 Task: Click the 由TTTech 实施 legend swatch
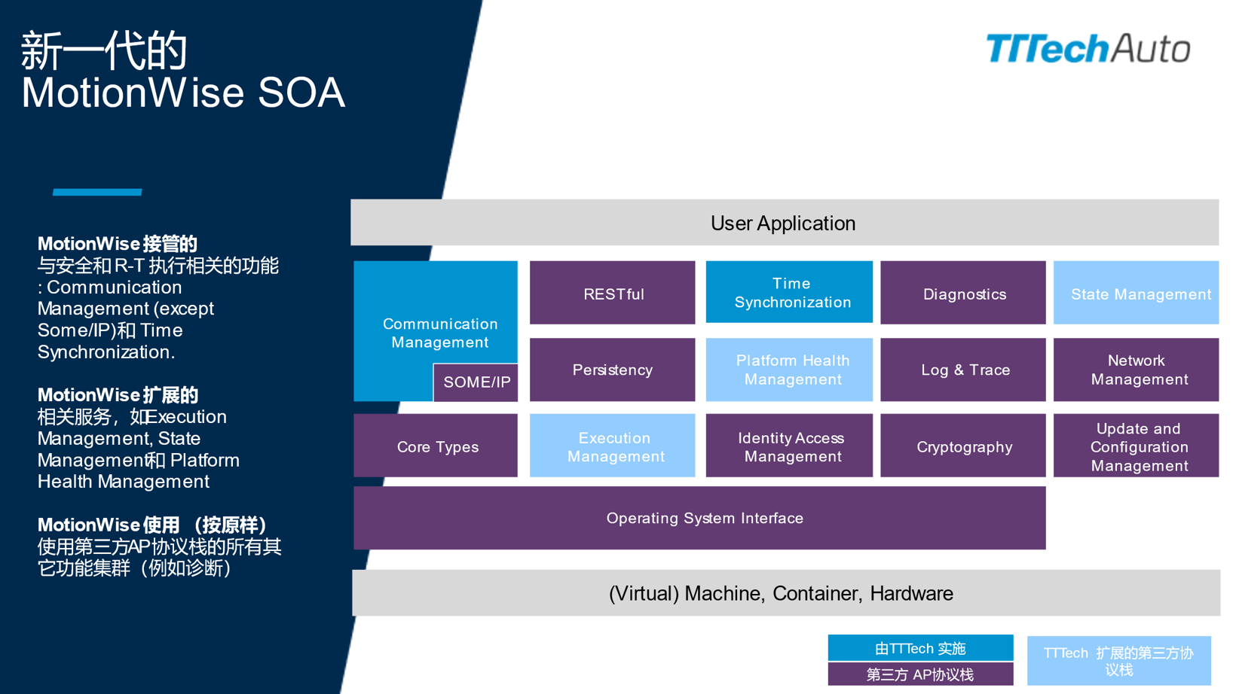coord(920,648)
